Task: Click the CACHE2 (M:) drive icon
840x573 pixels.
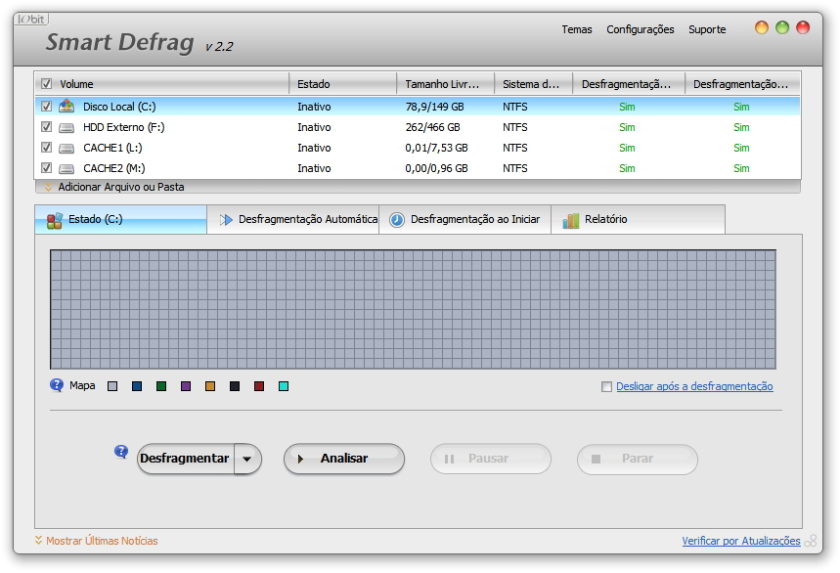Action: (66, 169)
